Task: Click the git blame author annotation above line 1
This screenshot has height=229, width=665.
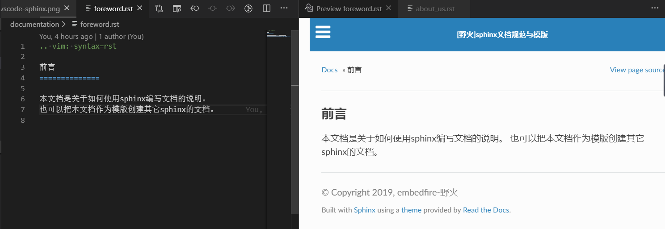Action: click(91, 37)
